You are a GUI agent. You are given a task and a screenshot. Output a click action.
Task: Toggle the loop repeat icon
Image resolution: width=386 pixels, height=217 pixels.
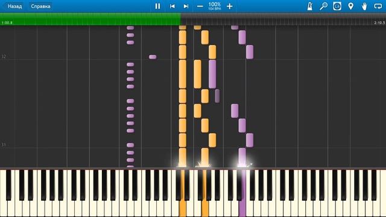(378, 6)
